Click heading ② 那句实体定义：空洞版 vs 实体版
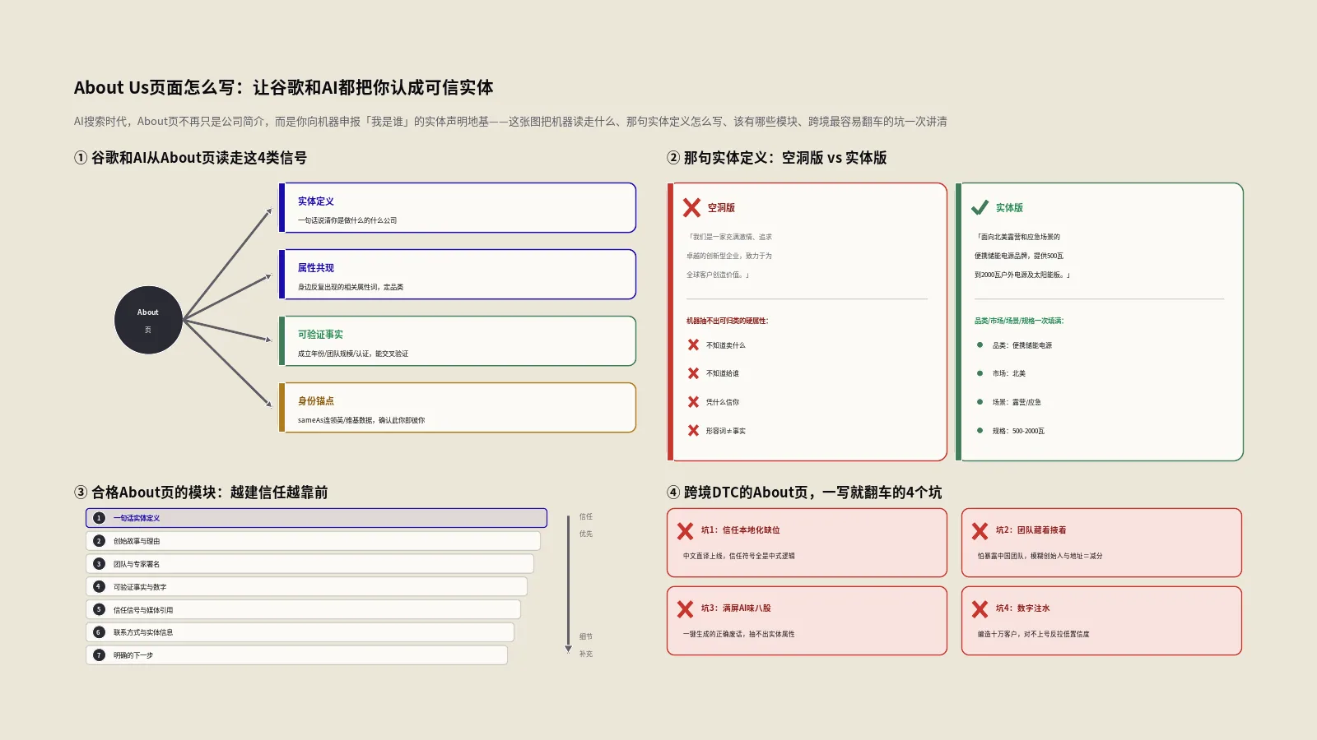1317x740 pixels. [777, 158]
